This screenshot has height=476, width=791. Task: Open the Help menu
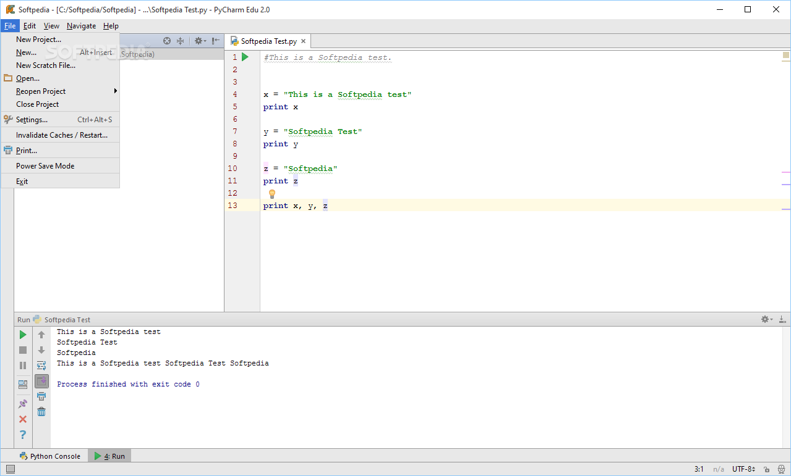[111, 26]
